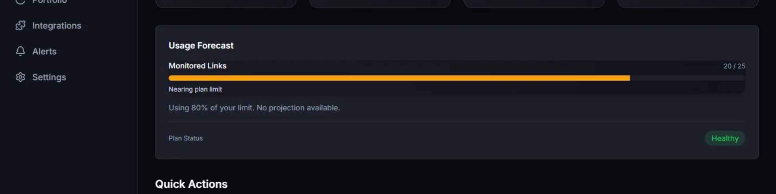Click the "Using 80% of your limit" text

(x=211, y=108)
